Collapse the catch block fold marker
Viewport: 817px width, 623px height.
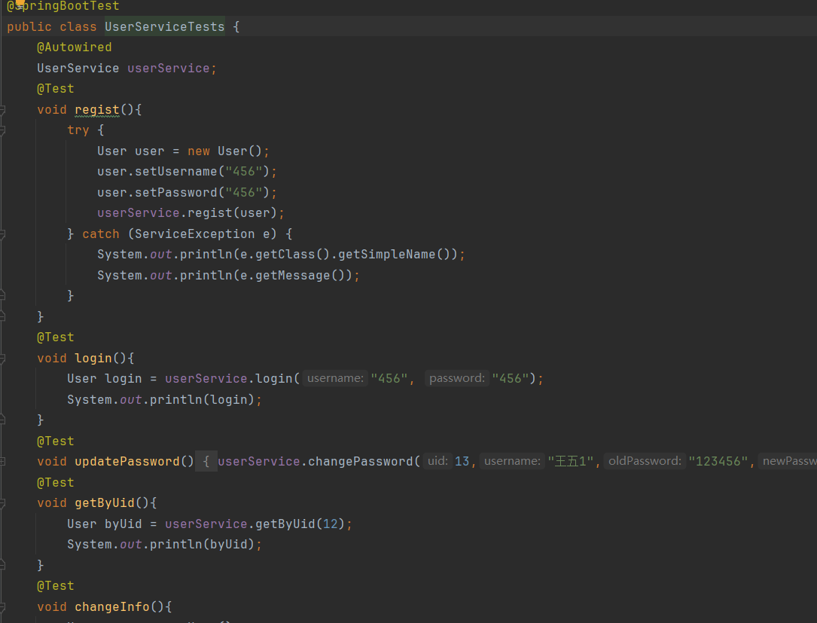pyautogui.click(x=2, y=234)
